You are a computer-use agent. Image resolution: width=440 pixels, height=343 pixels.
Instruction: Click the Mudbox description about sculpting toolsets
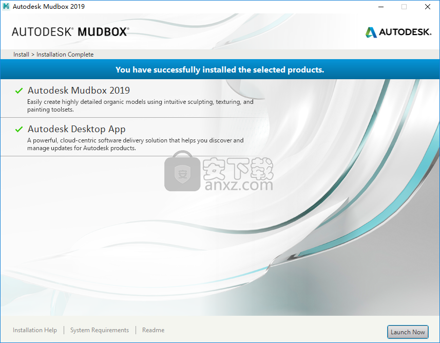140,106
